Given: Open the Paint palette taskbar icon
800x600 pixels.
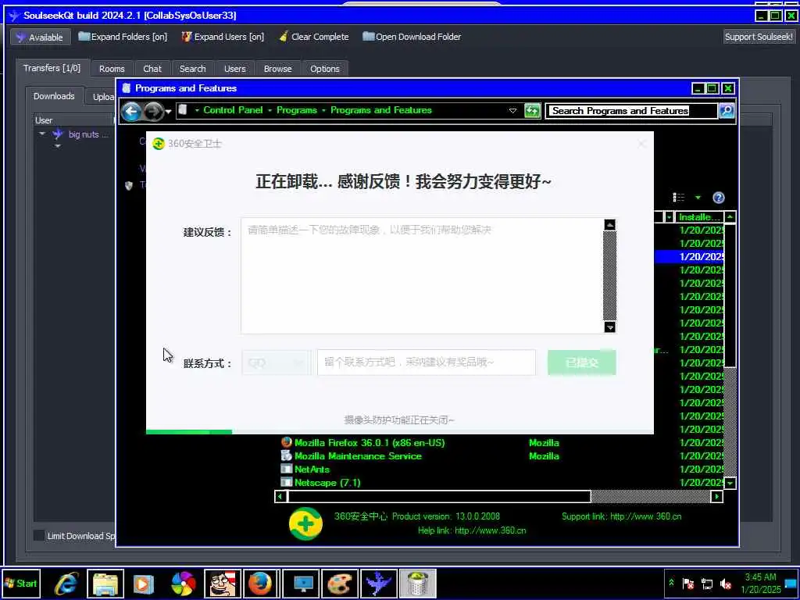Looking at the screenshot, I should pyautogui.click(x=339, y=584).
